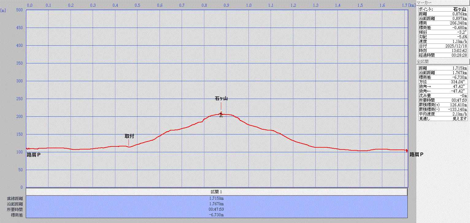Click the 取付 waypoint label
Viewport: 470px width, 223px height.
point(129,136)
